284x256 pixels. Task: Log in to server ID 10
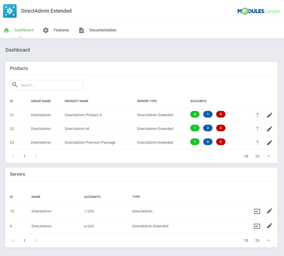click(257, 211)
